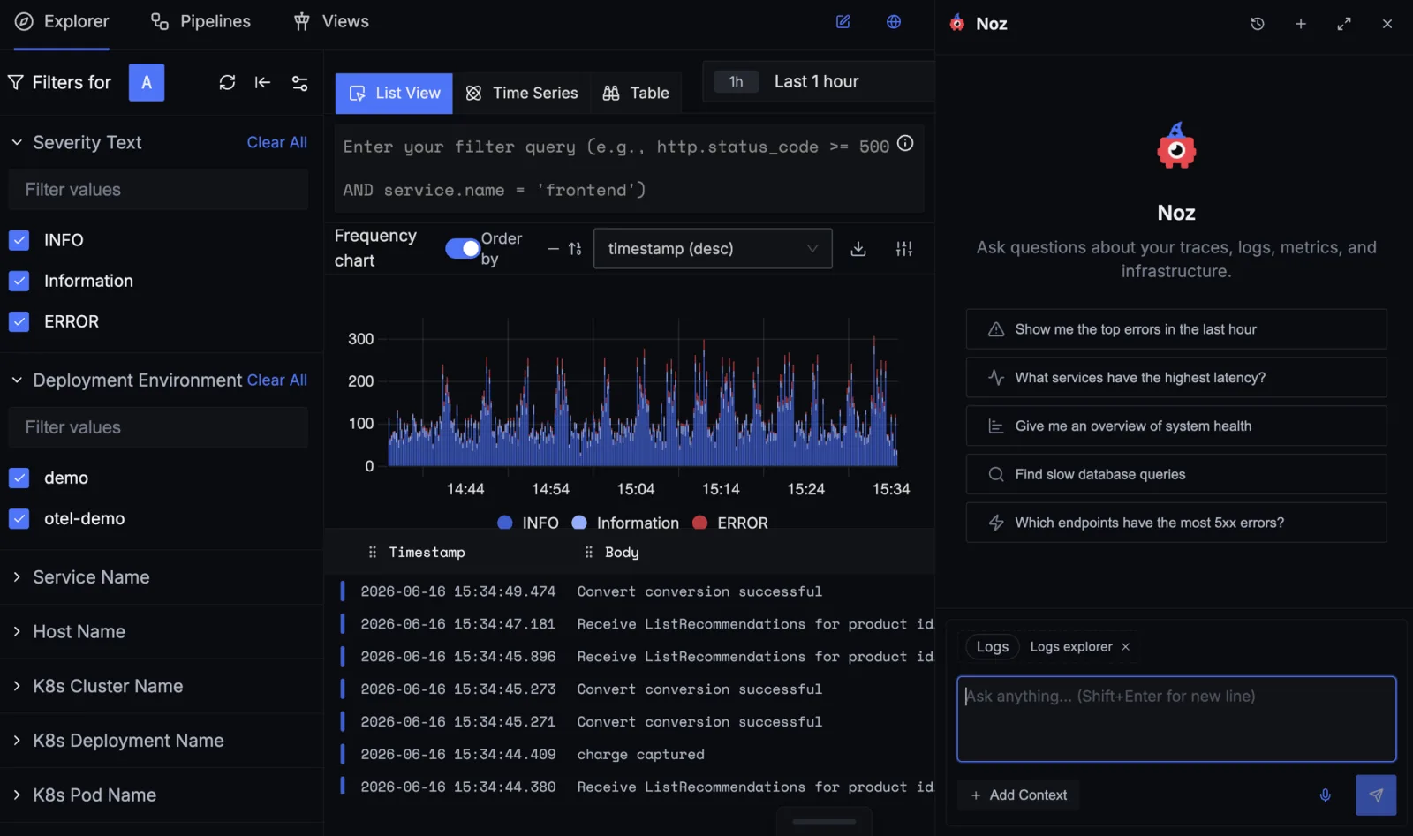
Task: Close the Noz assistant panel
Action: [1387, 24]
